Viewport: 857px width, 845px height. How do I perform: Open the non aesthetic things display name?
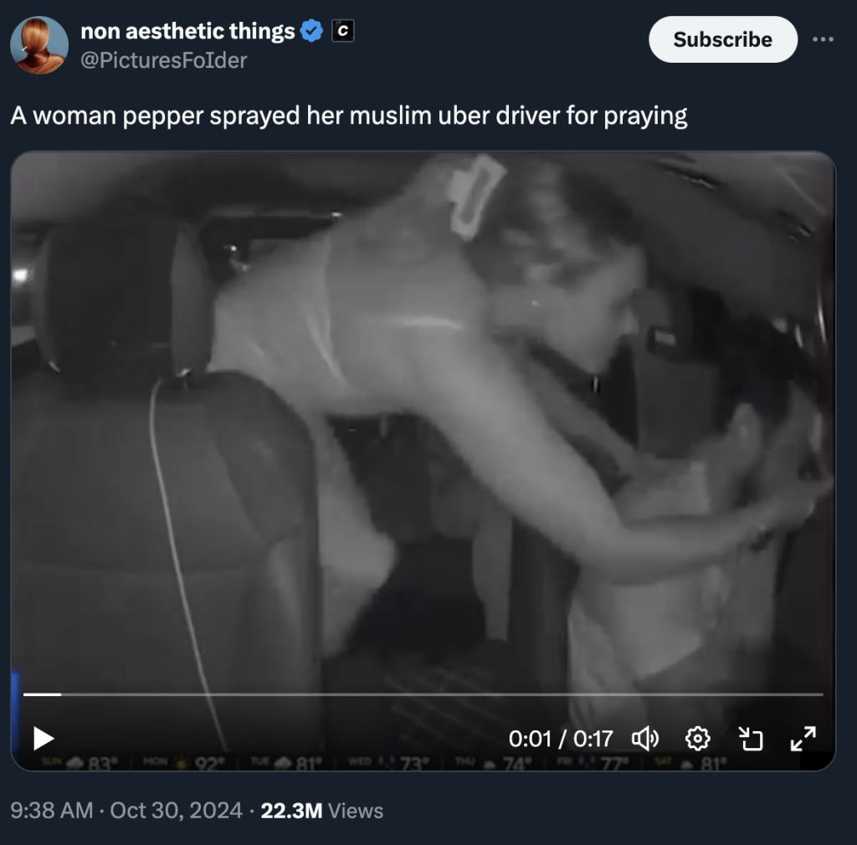coord(187,31)
